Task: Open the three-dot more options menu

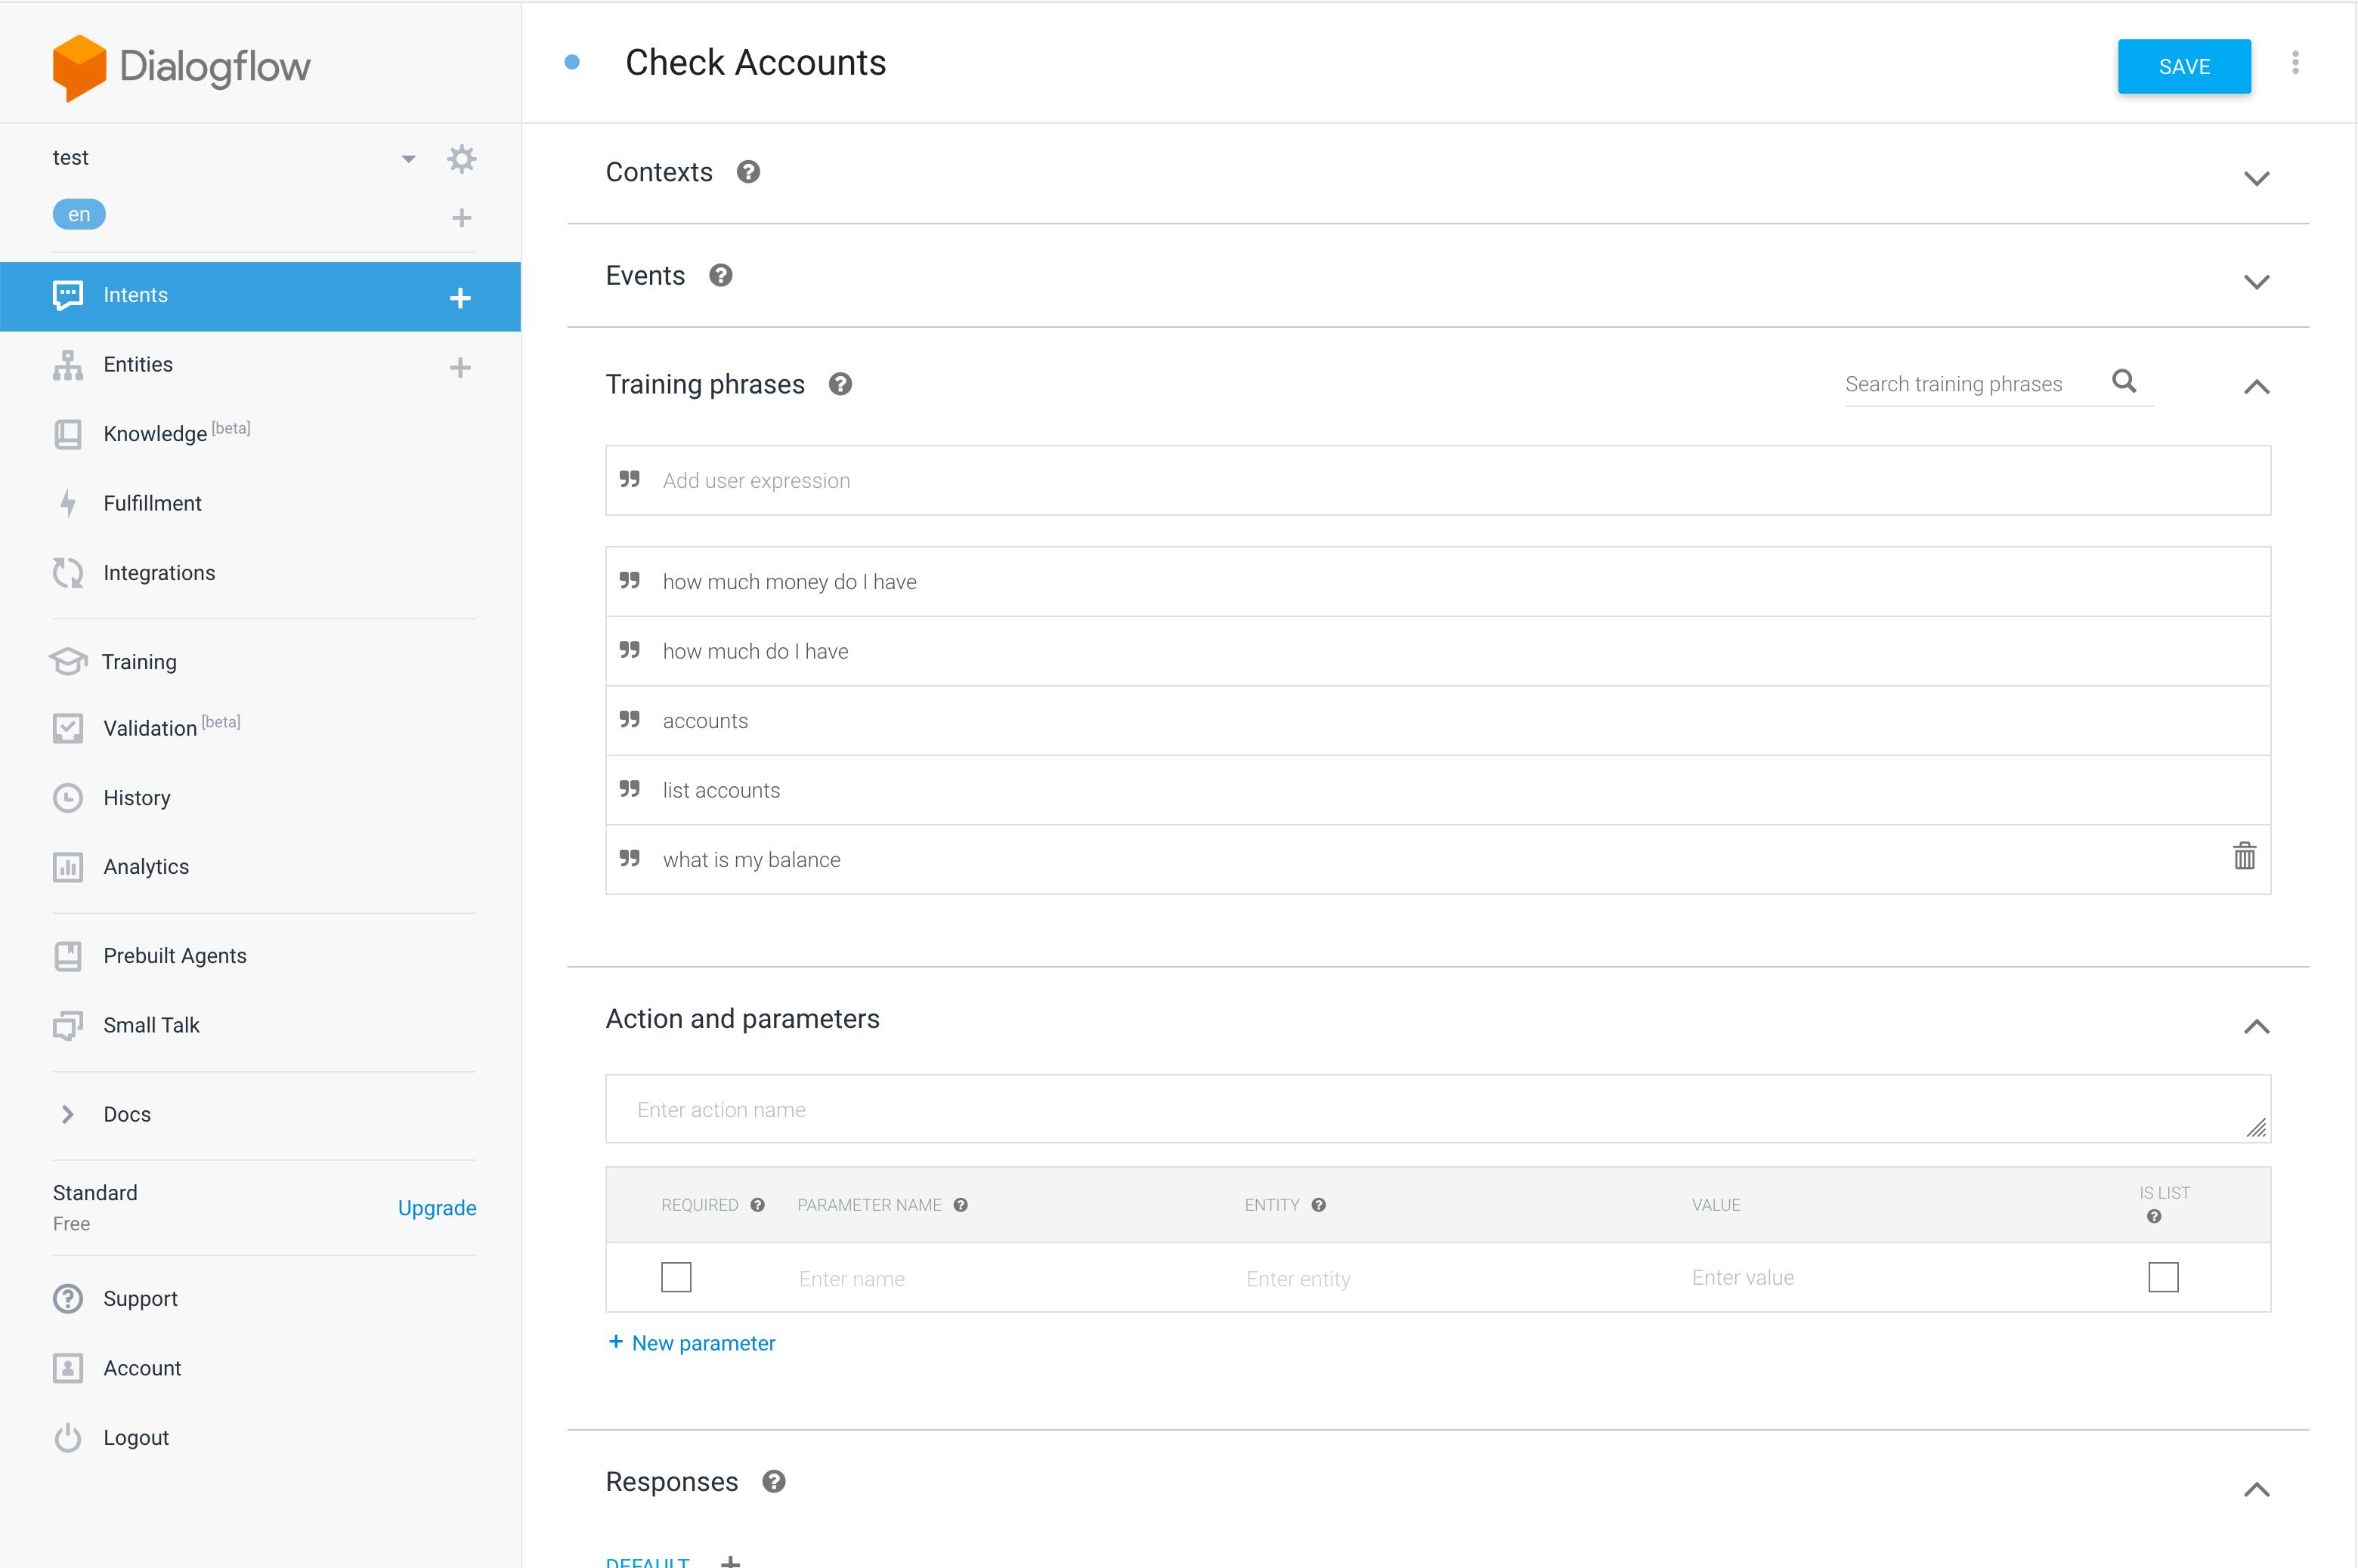Action: 2295,63
